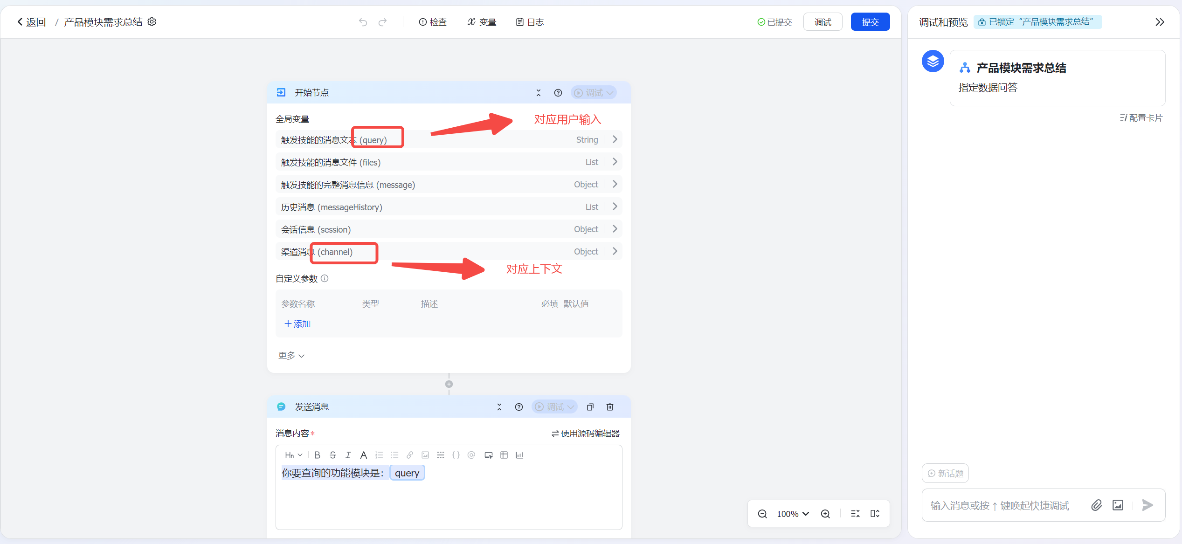Undo the last canvas change
The height and width of the screenshot is (544, 1182).
[x=363, y=22]
